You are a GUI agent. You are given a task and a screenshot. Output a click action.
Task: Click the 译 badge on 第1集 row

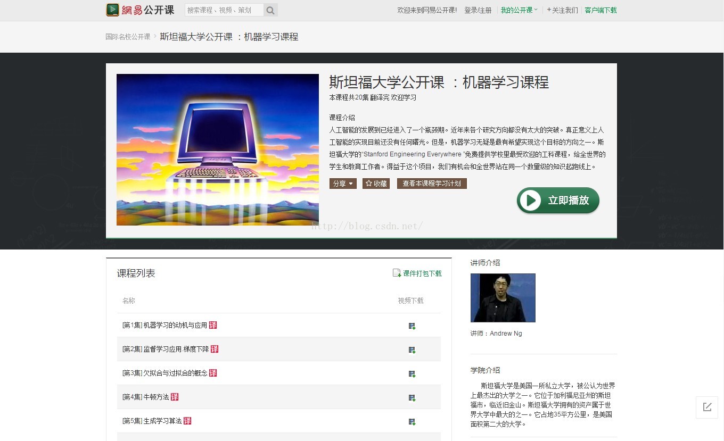(x=213, y=325)
